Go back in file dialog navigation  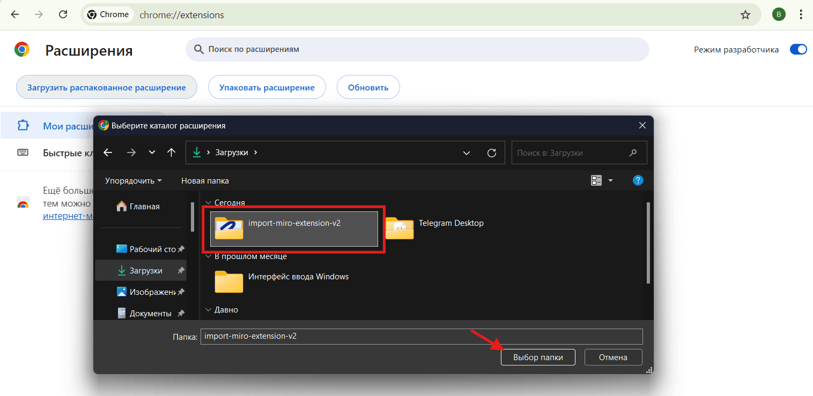point(108,153)
